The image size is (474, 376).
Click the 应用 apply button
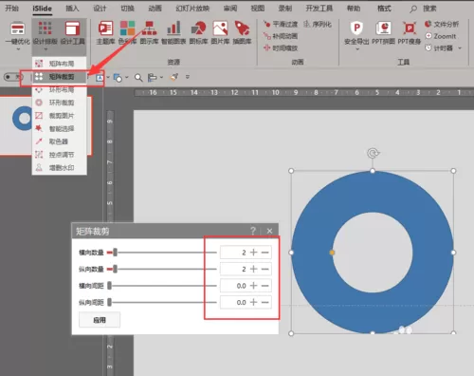(100, 320)
